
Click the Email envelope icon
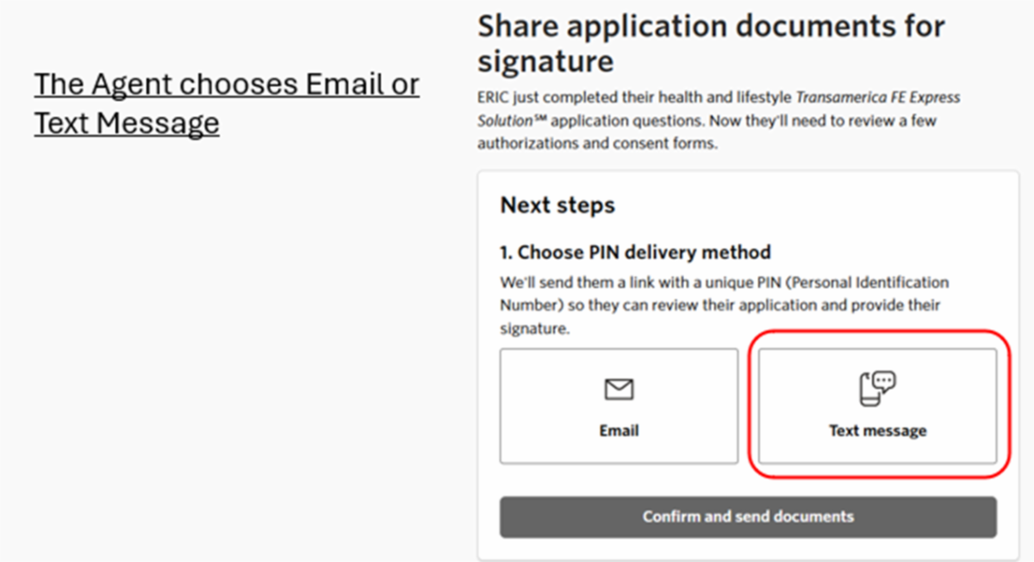pyautogui.click(x=619, y=390)
